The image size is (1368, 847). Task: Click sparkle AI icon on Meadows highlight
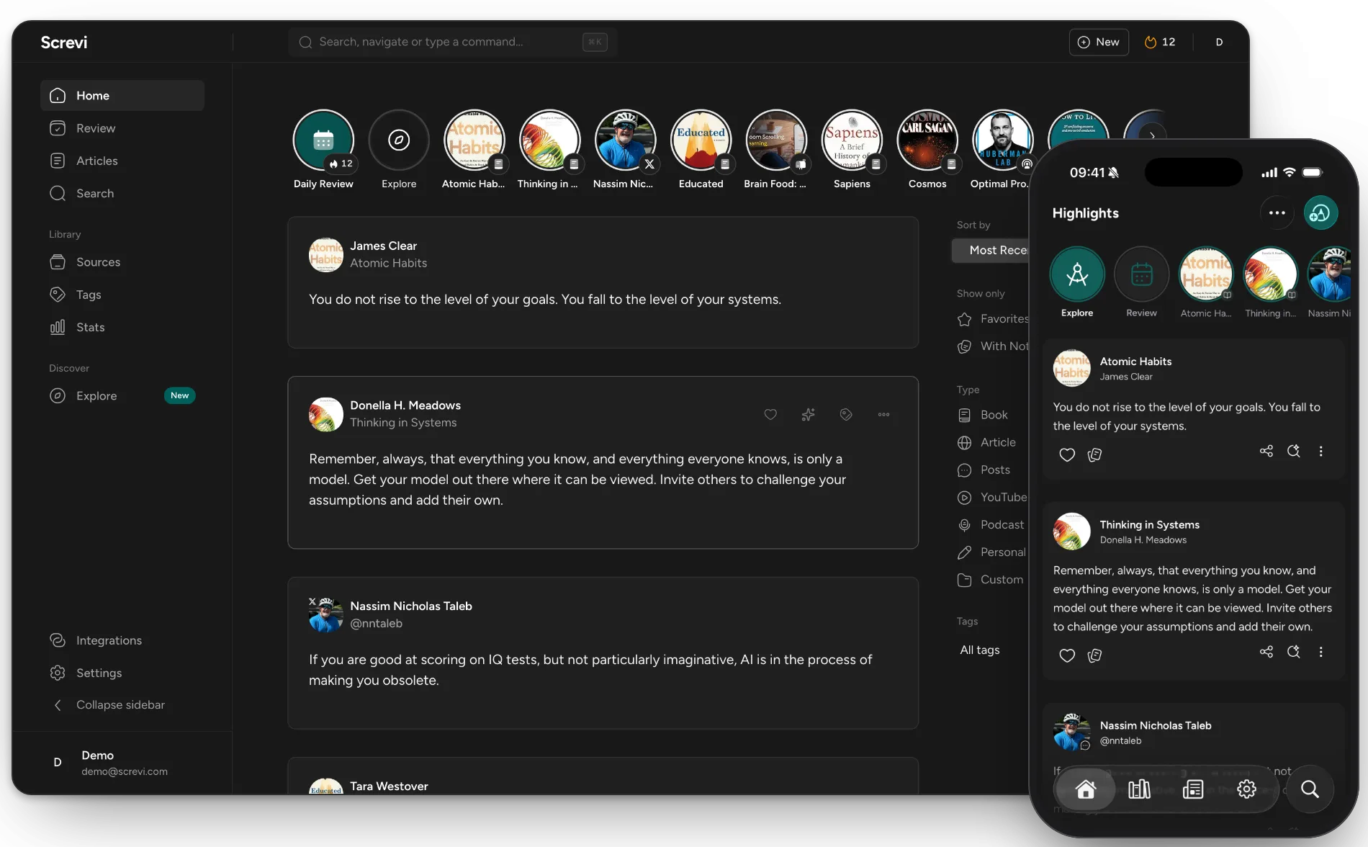(808, 414)
